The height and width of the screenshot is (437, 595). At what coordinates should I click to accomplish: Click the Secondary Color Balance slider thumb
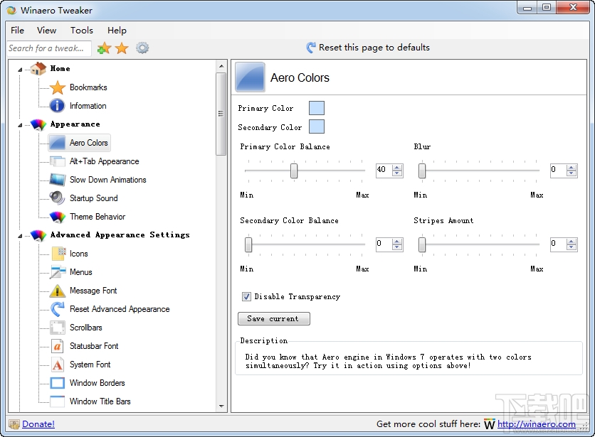tap(248, 244)
